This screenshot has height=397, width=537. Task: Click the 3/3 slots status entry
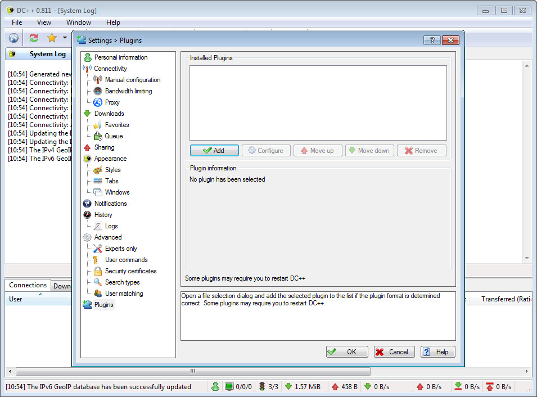[269, 386]
